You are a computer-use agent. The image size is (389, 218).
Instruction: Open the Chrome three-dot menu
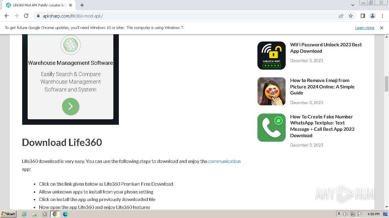pos(382,16)
